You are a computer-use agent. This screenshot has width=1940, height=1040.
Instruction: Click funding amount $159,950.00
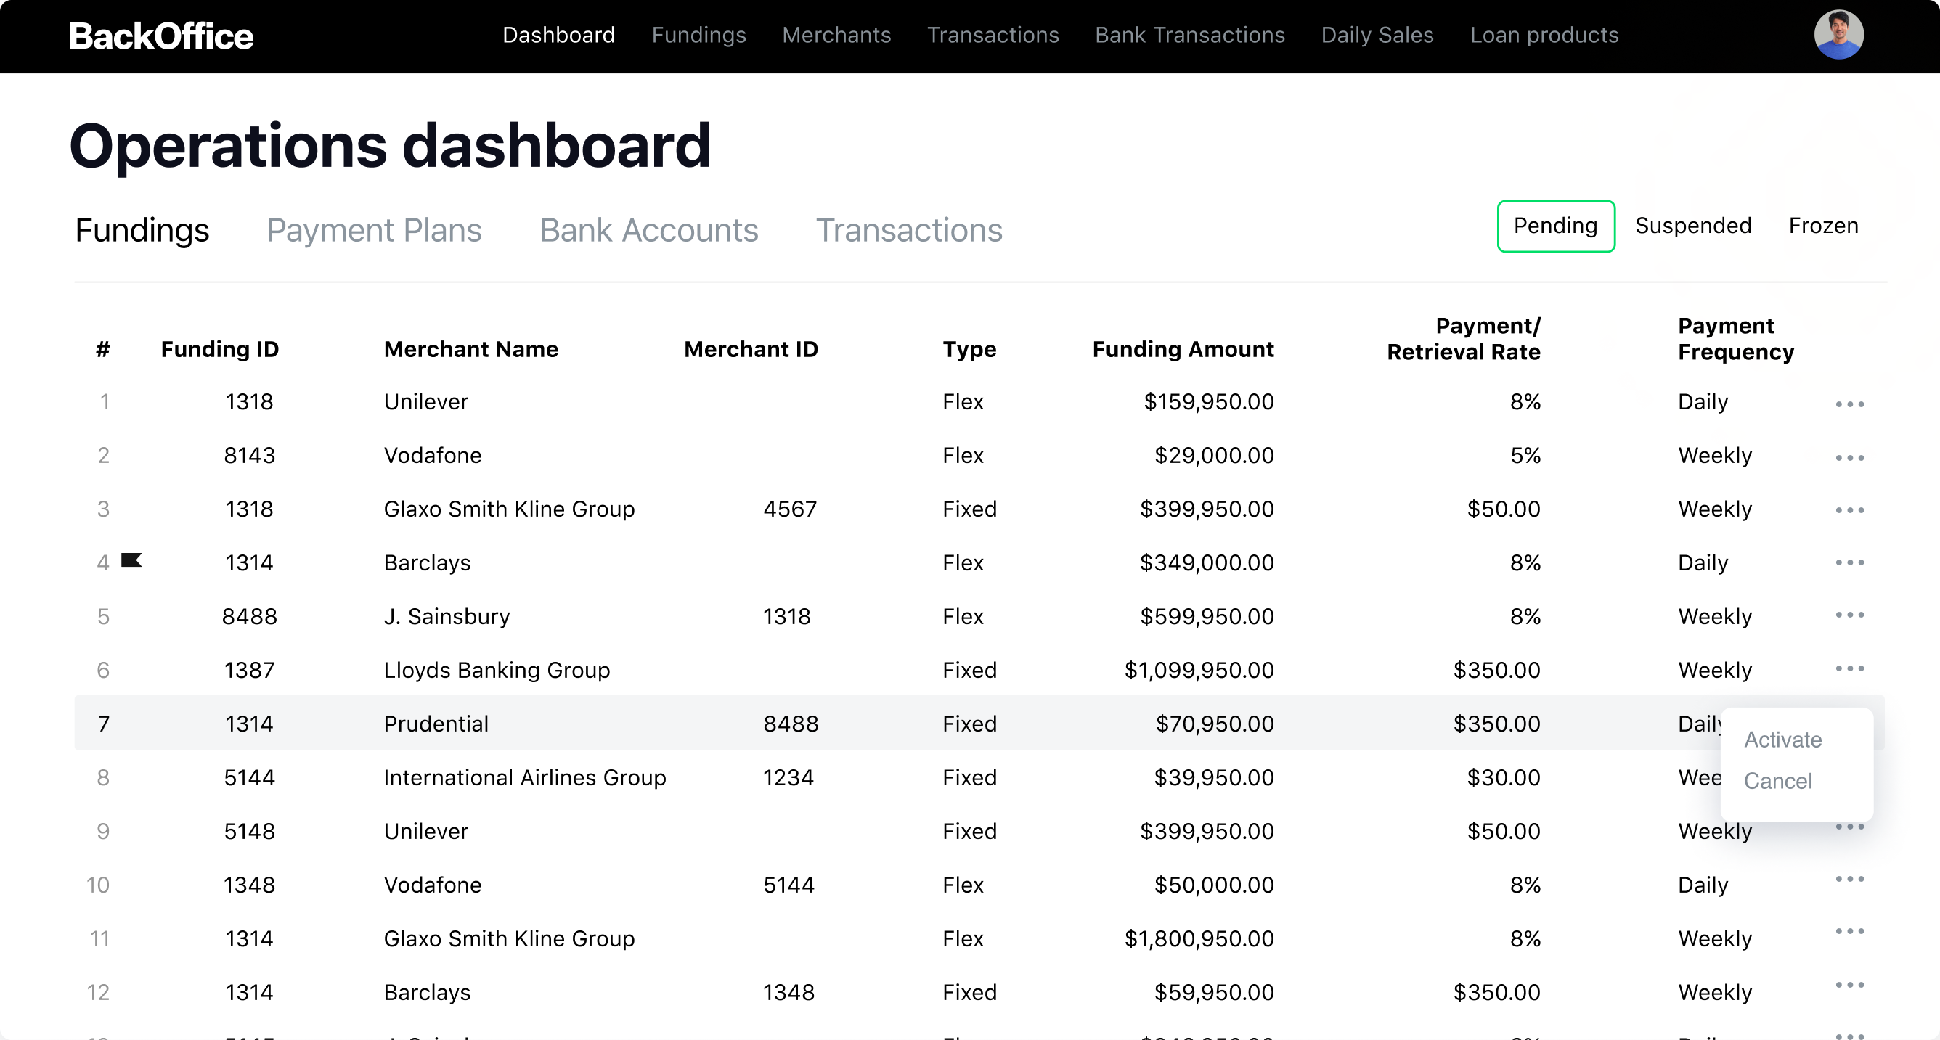tap(1209, 401)
